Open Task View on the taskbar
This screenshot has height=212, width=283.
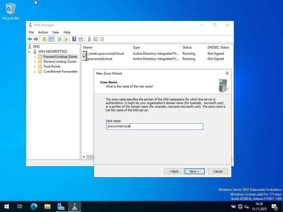(x=20, y=206)
